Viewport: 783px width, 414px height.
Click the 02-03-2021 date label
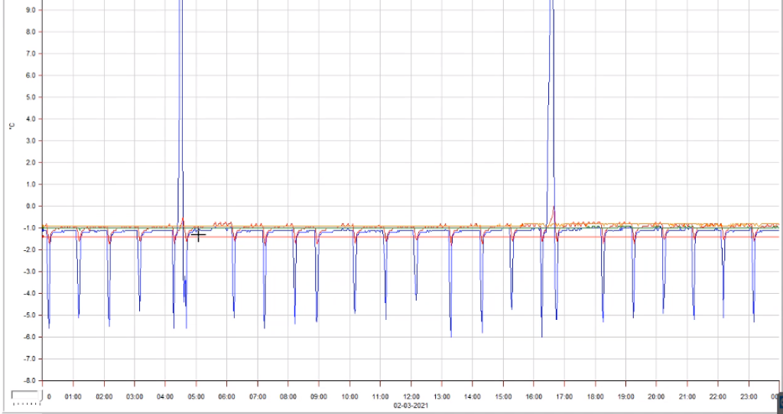click(x=411, y=406)
